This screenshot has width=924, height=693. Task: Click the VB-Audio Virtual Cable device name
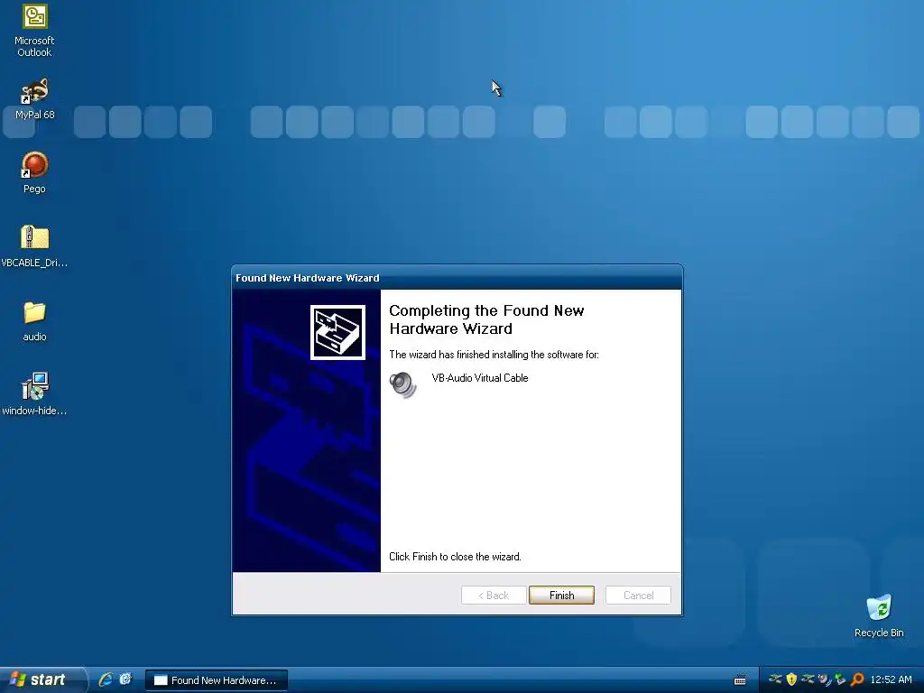point(480,378)
